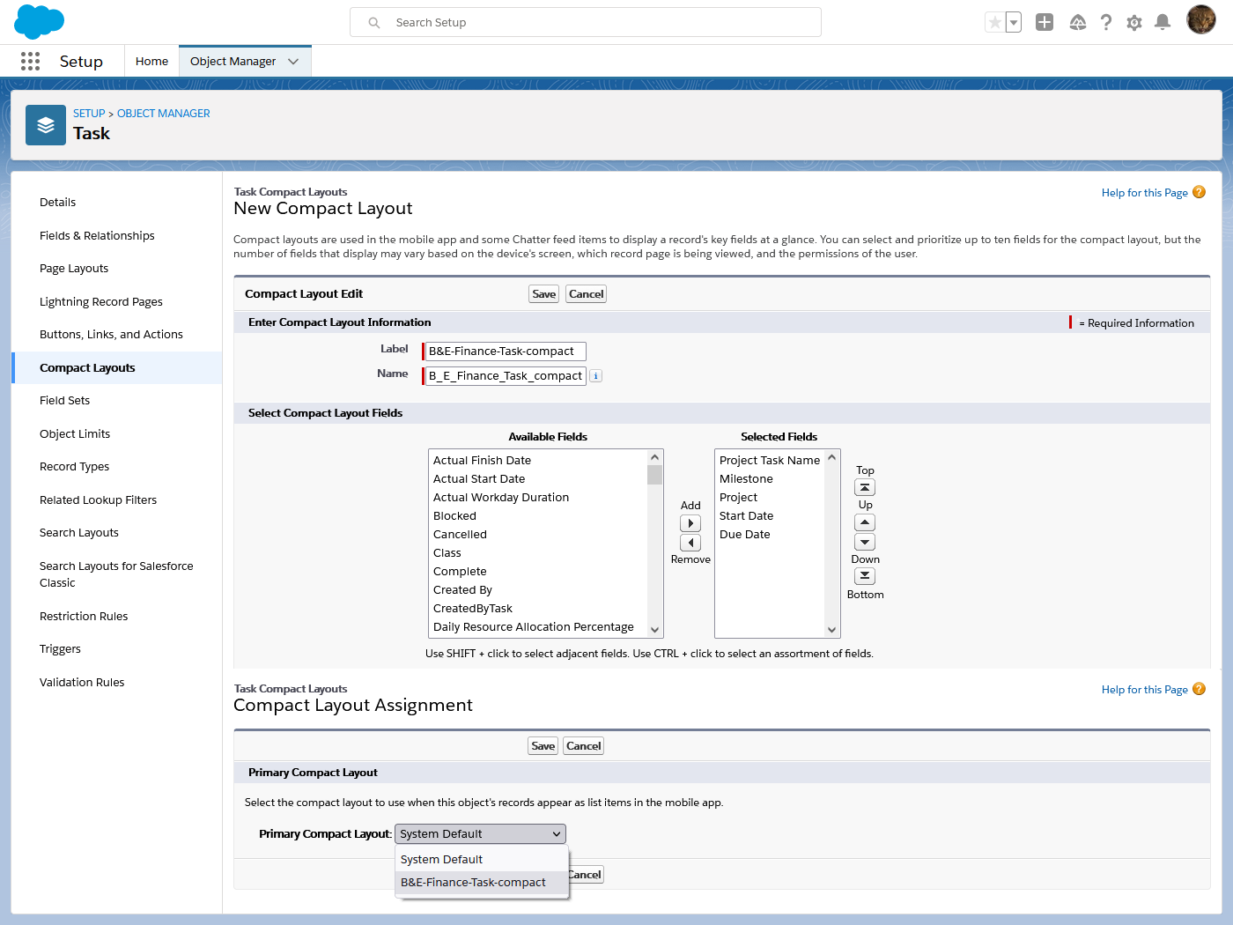
Task: Click help icon beside Compact Layout Assignment
Action: tap(1199, 689)
